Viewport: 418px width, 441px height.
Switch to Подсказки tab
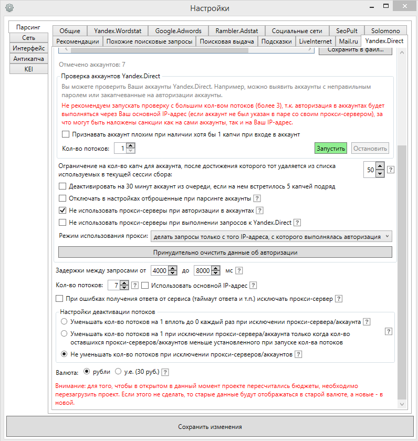[277, 41]
